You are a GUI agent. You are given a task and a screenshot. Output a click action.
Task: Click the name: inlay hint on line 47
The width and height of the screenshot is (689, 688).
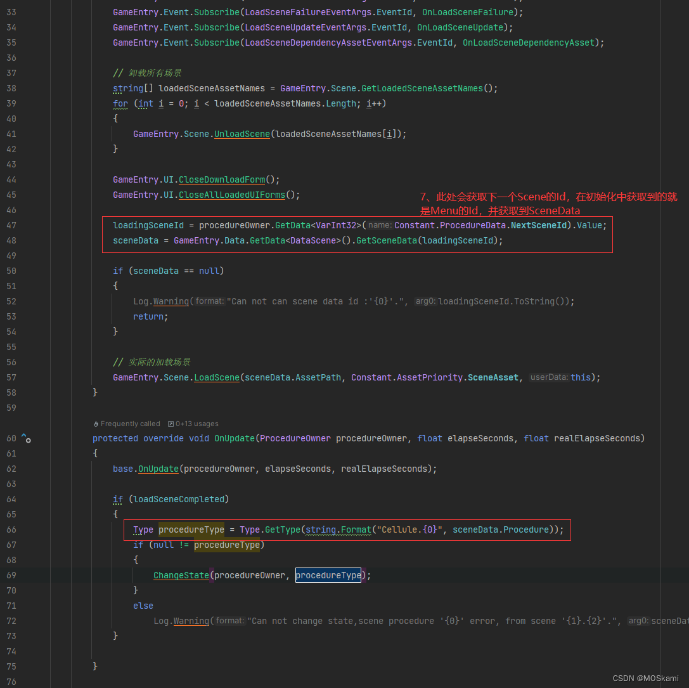pos(380,225)
